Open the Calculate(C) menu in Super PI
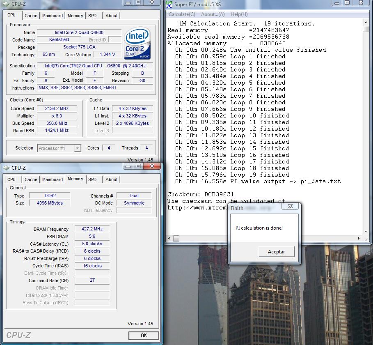The width and height of the screenshot is (373, 345). click(x=182, y=14)
